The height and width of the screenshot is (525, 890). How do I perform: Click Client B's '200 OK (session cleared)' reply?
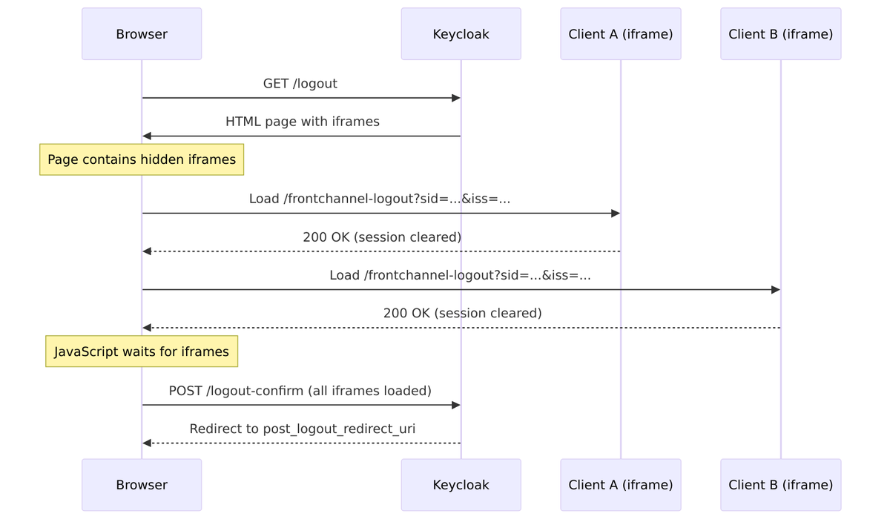[x=462, y=314]
